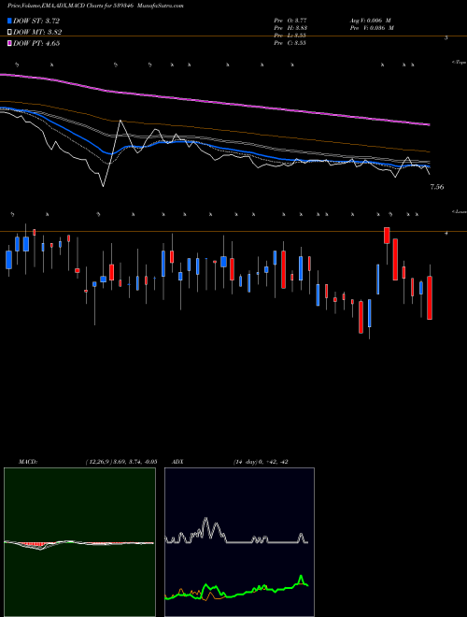Click the 'Pre O: 3.77' value
The height and width of the screenshot is (617, 467).
[x=290, y=21]
